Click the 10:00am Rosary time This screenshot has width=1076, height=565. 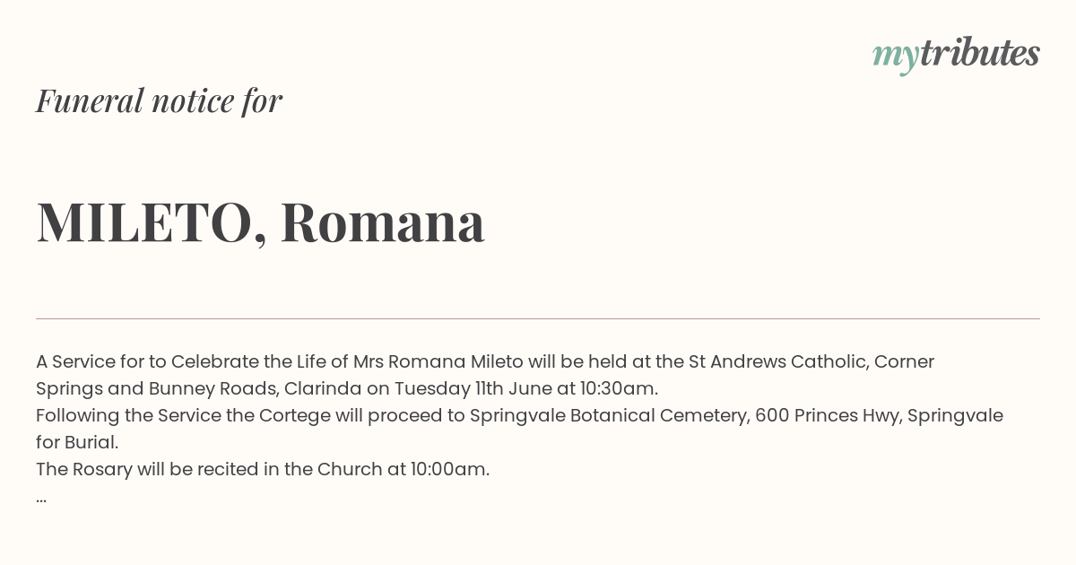tap(450, 469)
